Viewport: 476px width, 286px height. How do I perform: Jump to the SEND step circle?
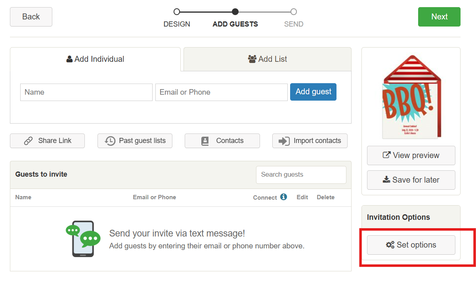click(x=294, y=12)
